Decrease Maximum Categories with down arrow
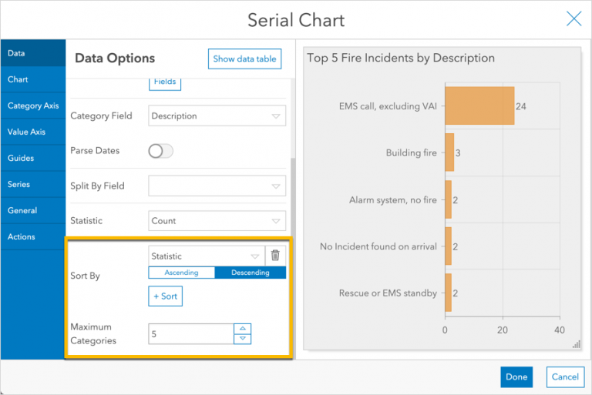This screenshot has width=592, height=395. tap(243, 339)
